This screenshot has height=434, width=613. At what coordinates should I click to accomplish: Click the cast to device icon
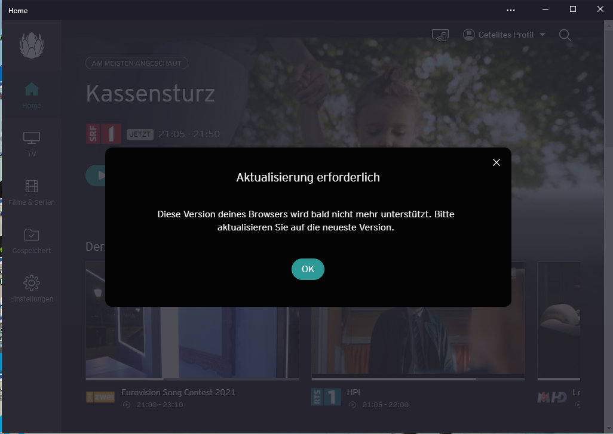(x=440, y=35)
